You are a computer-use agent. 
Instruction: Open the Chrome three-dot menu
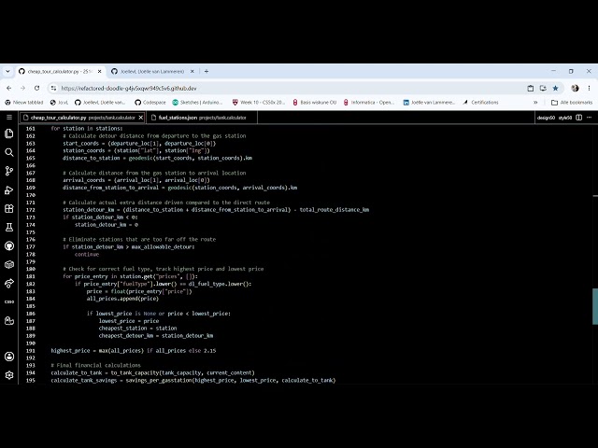[589, 88]
